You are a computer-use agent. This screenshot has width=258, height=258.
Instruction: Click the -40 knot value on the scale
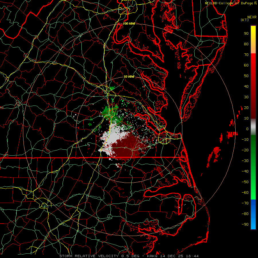pos(245,171)
